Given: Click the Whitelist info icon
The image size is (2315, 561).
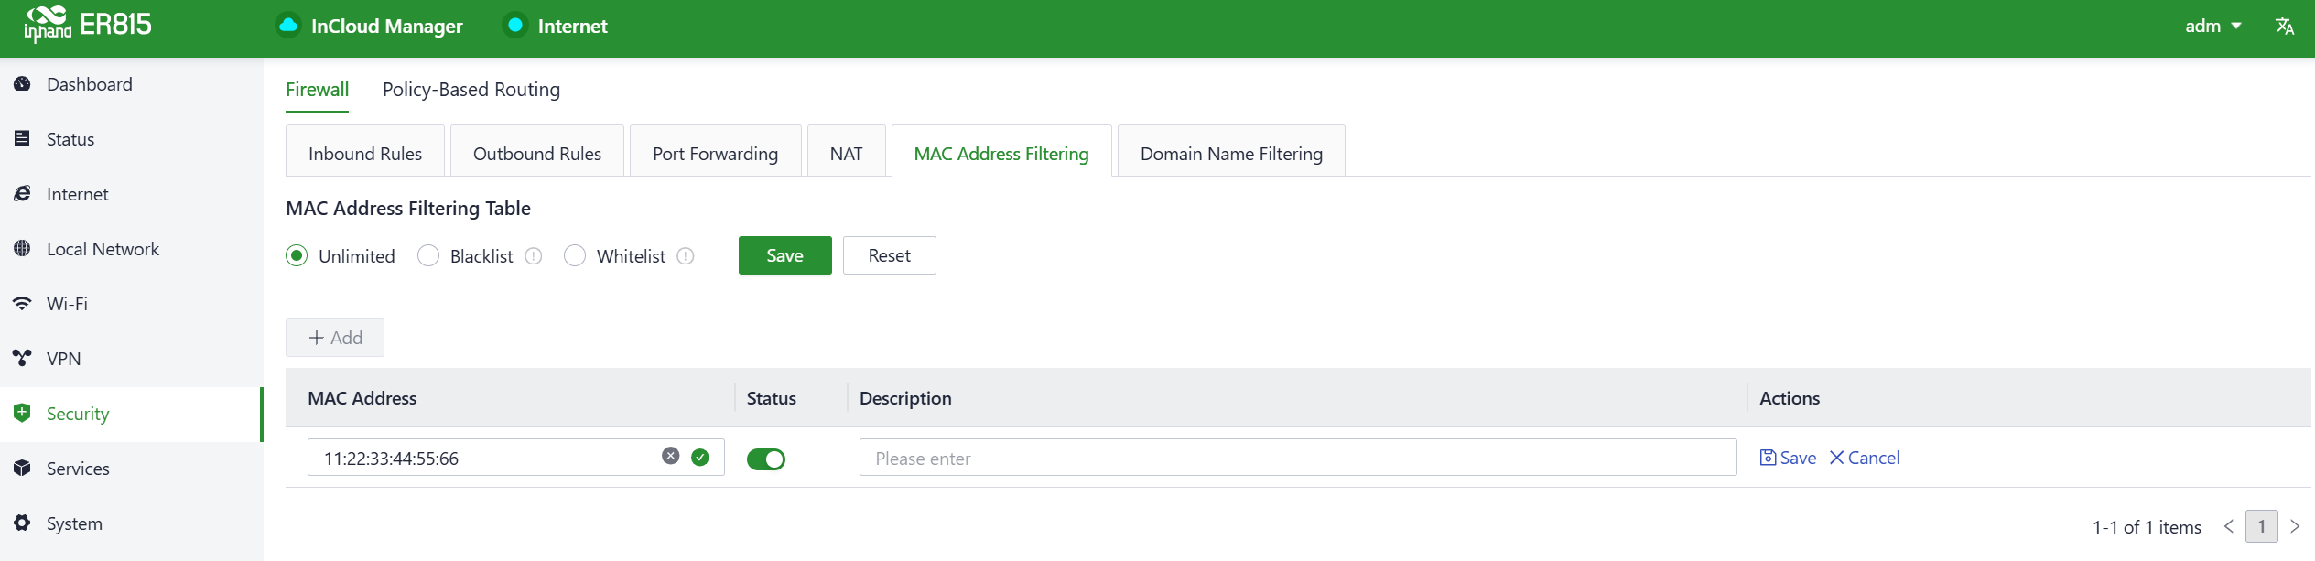Looking at the screenshot, I should point(686,256).
